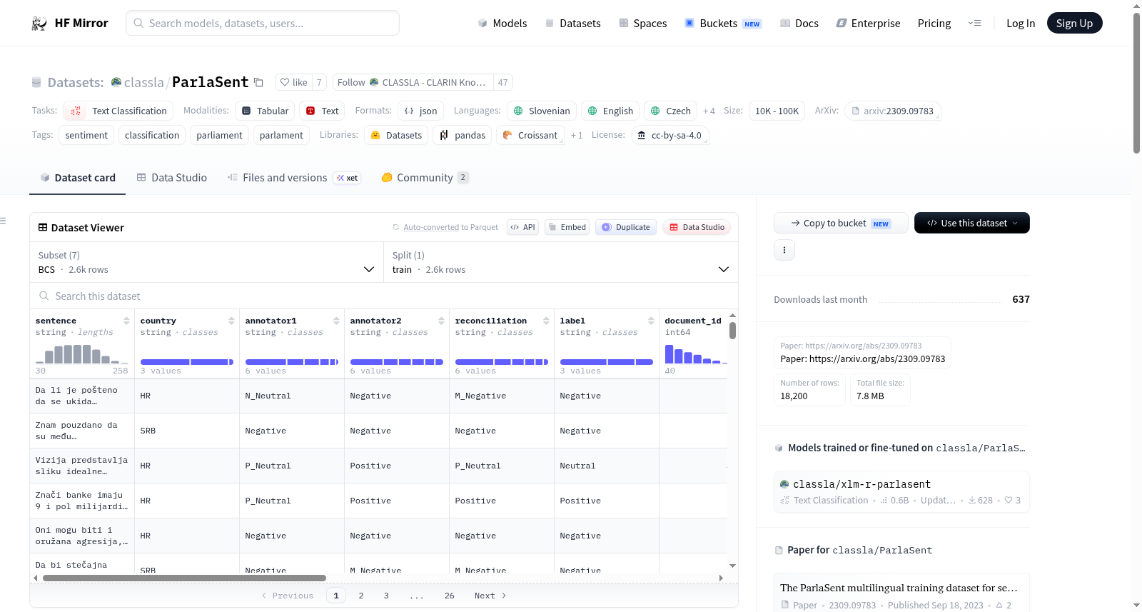Viewport: 1142px width, 612px height.
Task: Open Buckets in the top navigation
Action: click(723, 24)
